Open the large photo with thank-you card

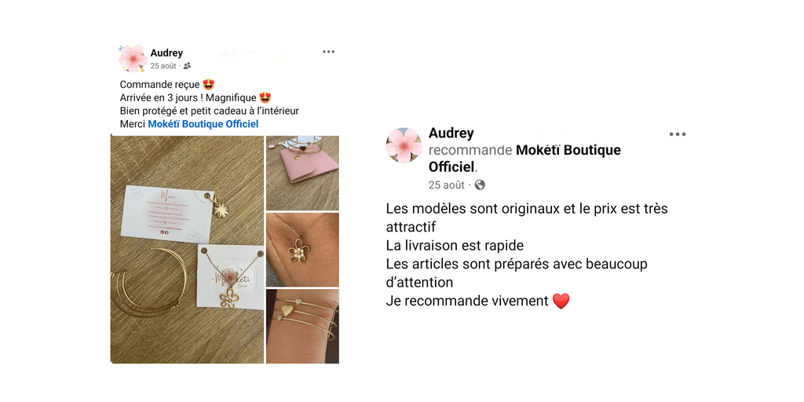pyautogui.click(x=188, y=249)
